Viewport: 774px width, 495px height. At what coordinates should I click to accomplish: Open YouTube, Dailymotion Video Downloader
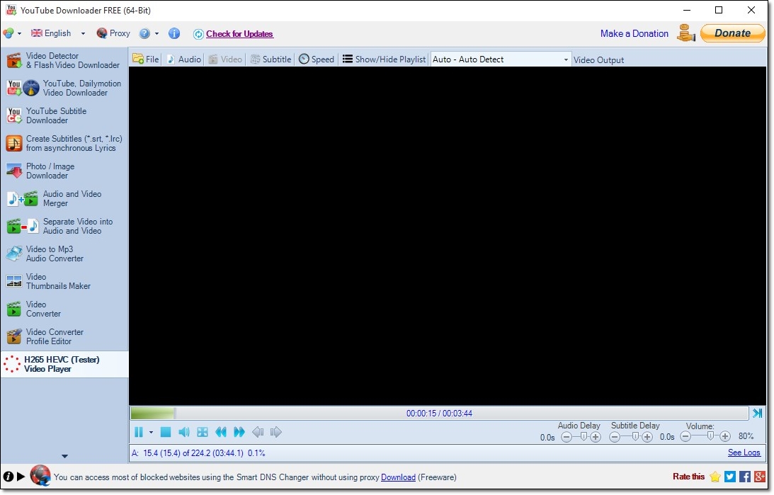click(x=64, y=88)
